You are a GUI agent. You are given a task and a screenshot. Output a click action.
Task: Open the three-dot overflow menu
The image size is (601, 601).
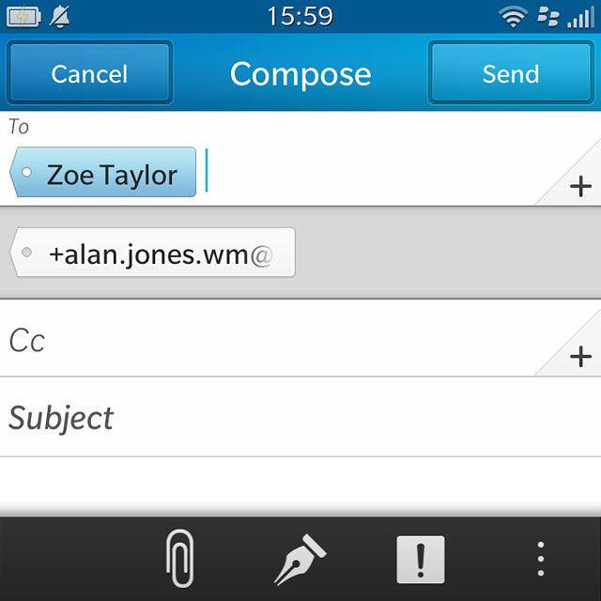pyautogui.click(x=541, y=559)
